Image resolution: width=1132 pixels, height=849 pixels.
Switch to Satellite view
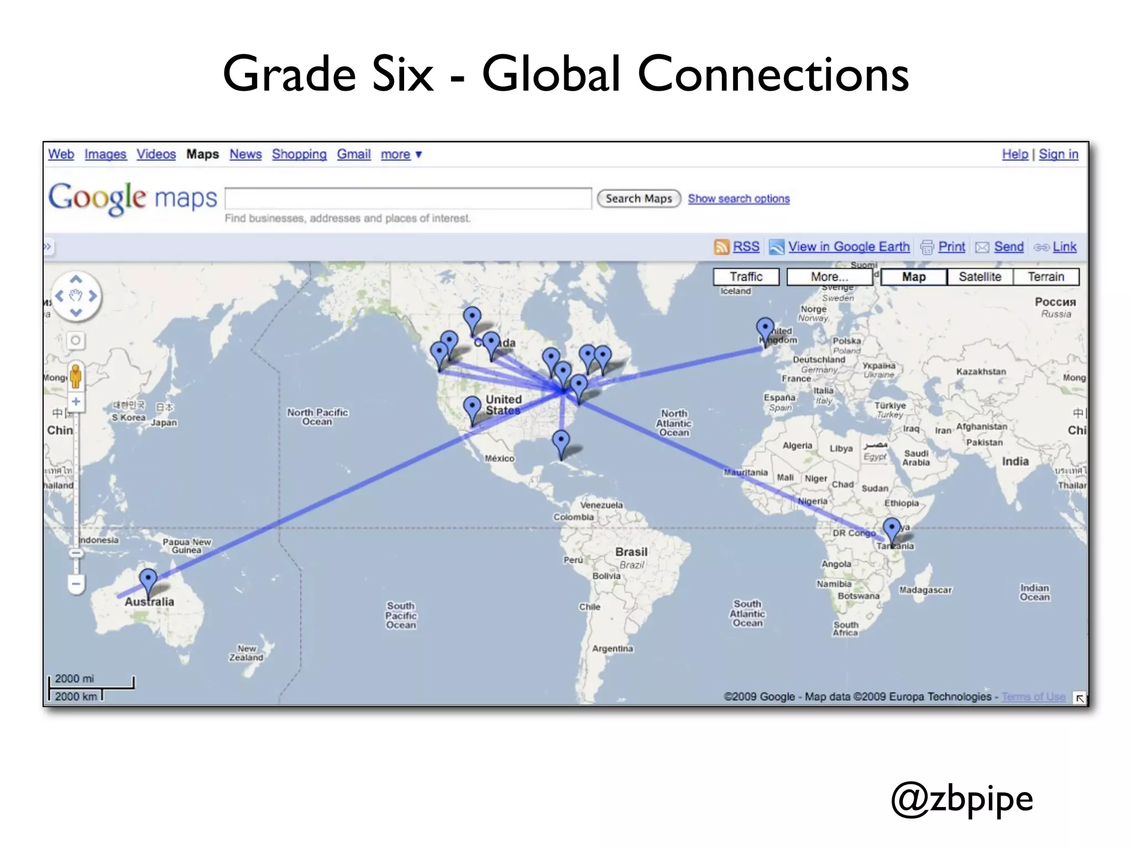pos(980,277)
